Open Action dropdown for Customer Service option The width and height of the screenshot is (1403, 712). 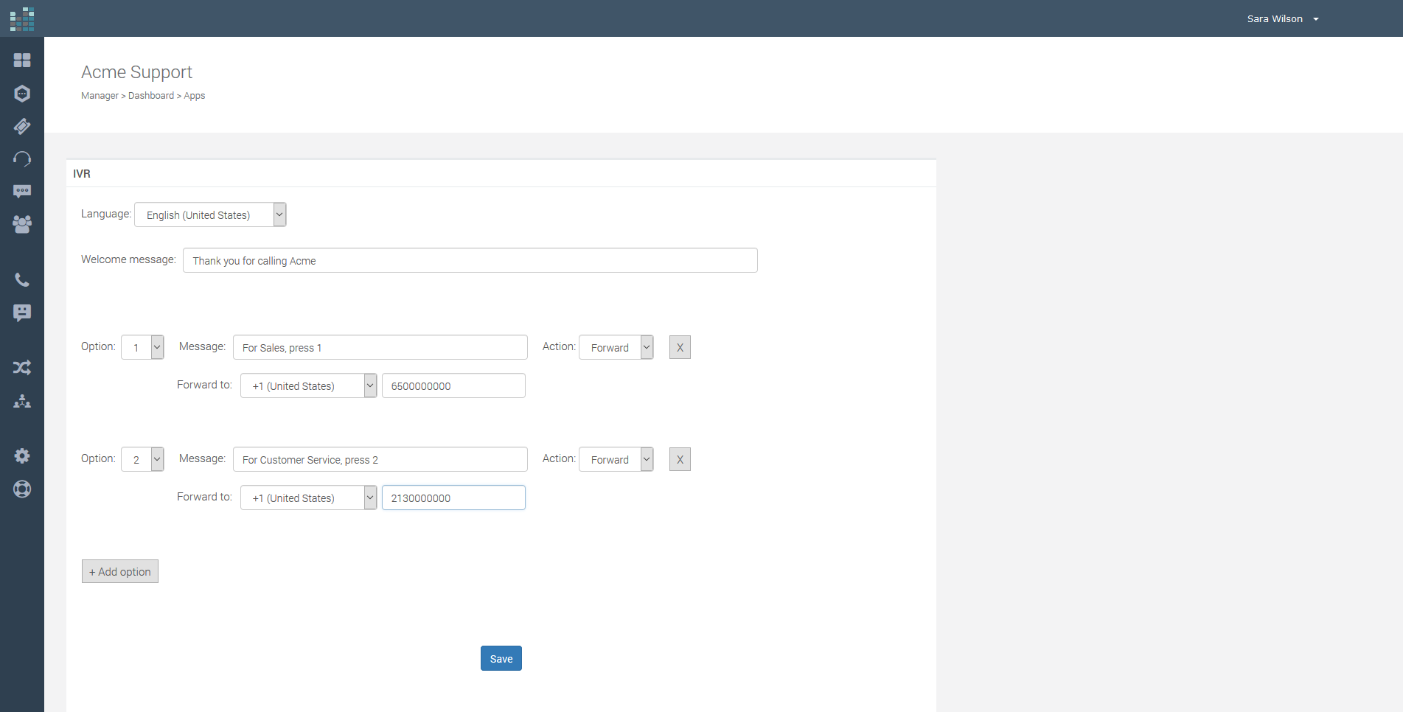[616, 459]
